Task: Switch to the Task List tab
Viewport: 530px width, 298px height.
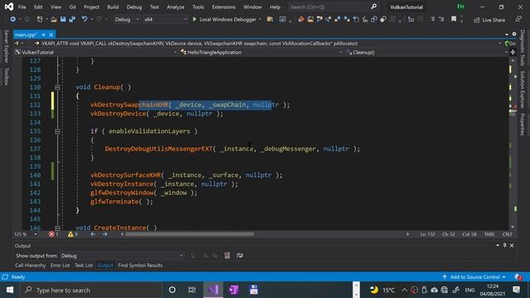Action: [84, 266]
